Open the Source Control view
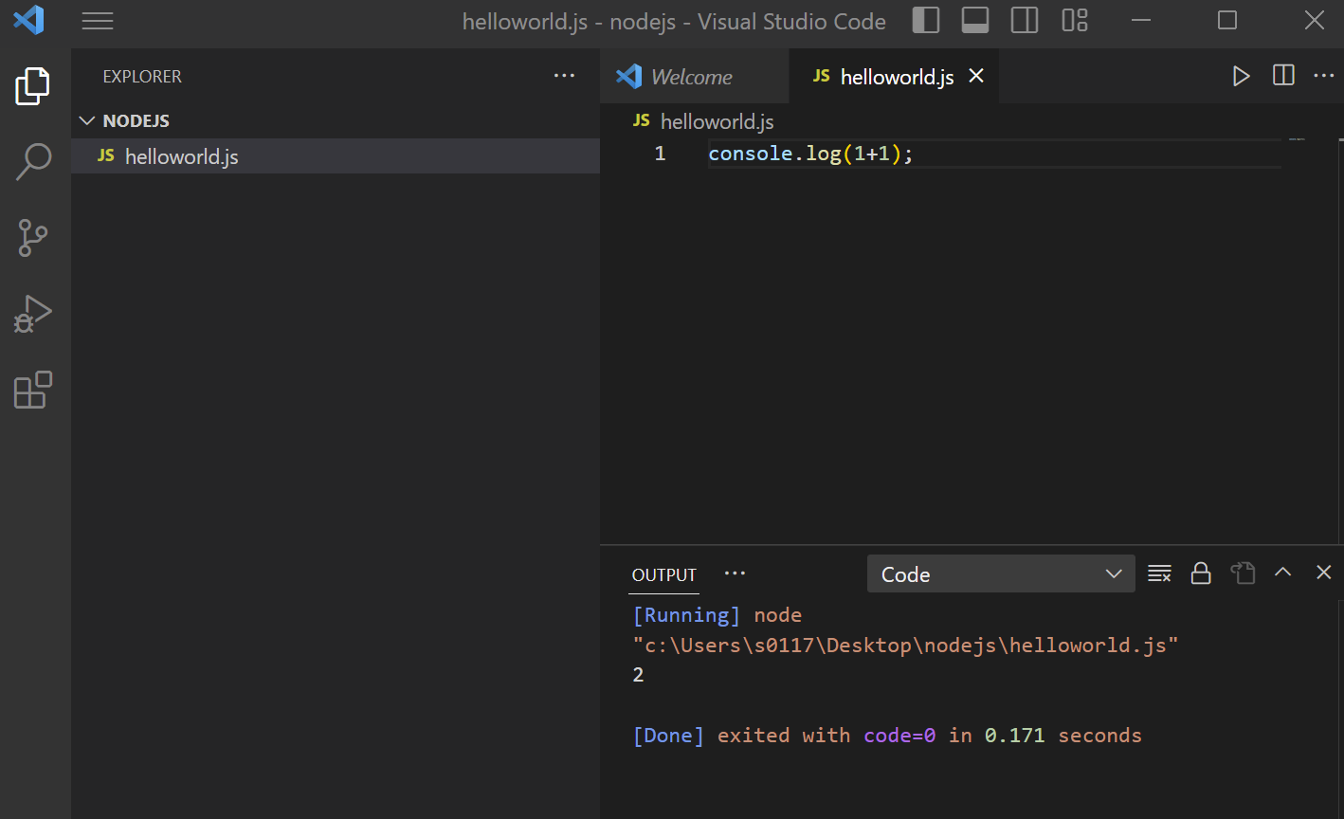 coord(33,238)
